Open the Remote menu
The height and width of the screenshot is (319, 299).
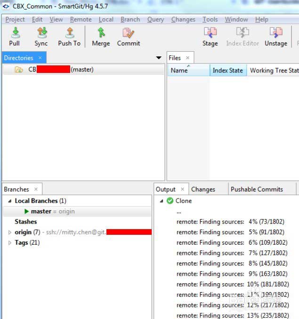(x=81, y=20)
